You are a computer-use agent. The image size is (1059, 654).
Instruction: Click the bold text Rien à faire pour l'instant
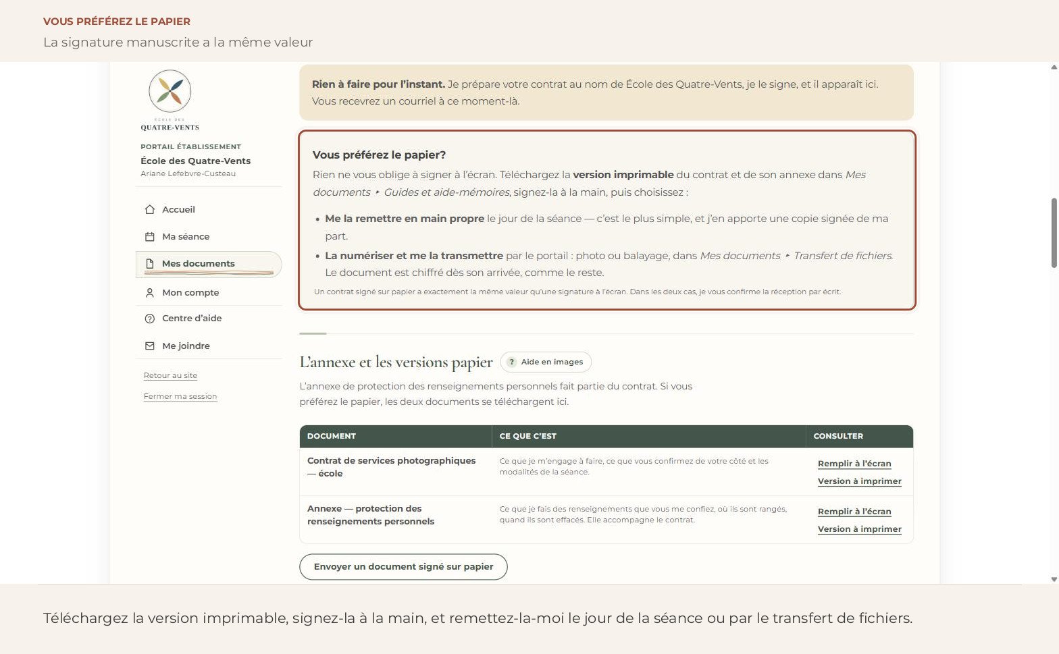(x=378, y=84)
